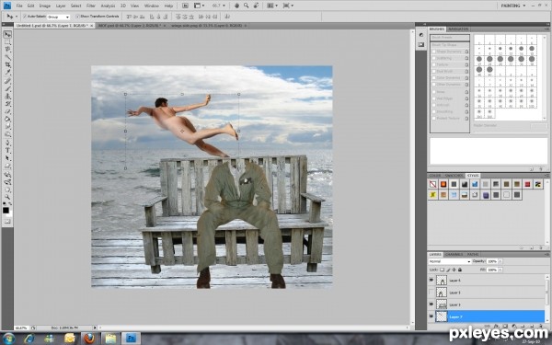Select the Horizontal Type tool
The height and width of the screenshot is (345, 552).
(7, 151)
